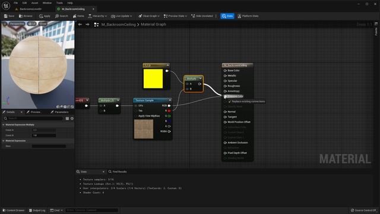Open the Asset menu
This screenshot has width=380, height=214.
point(34,3)
